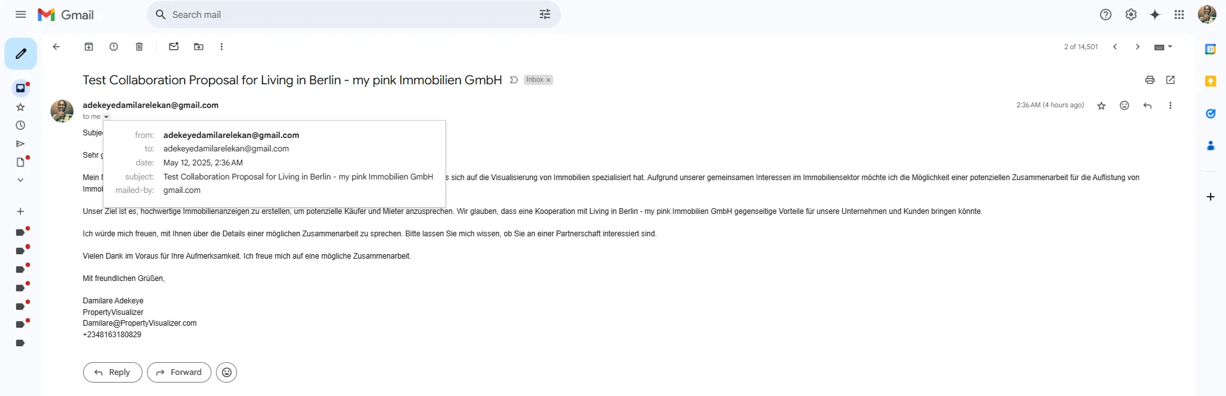Report this message as spam
This screenshot has height=396, width=1226.
point(114,47)
